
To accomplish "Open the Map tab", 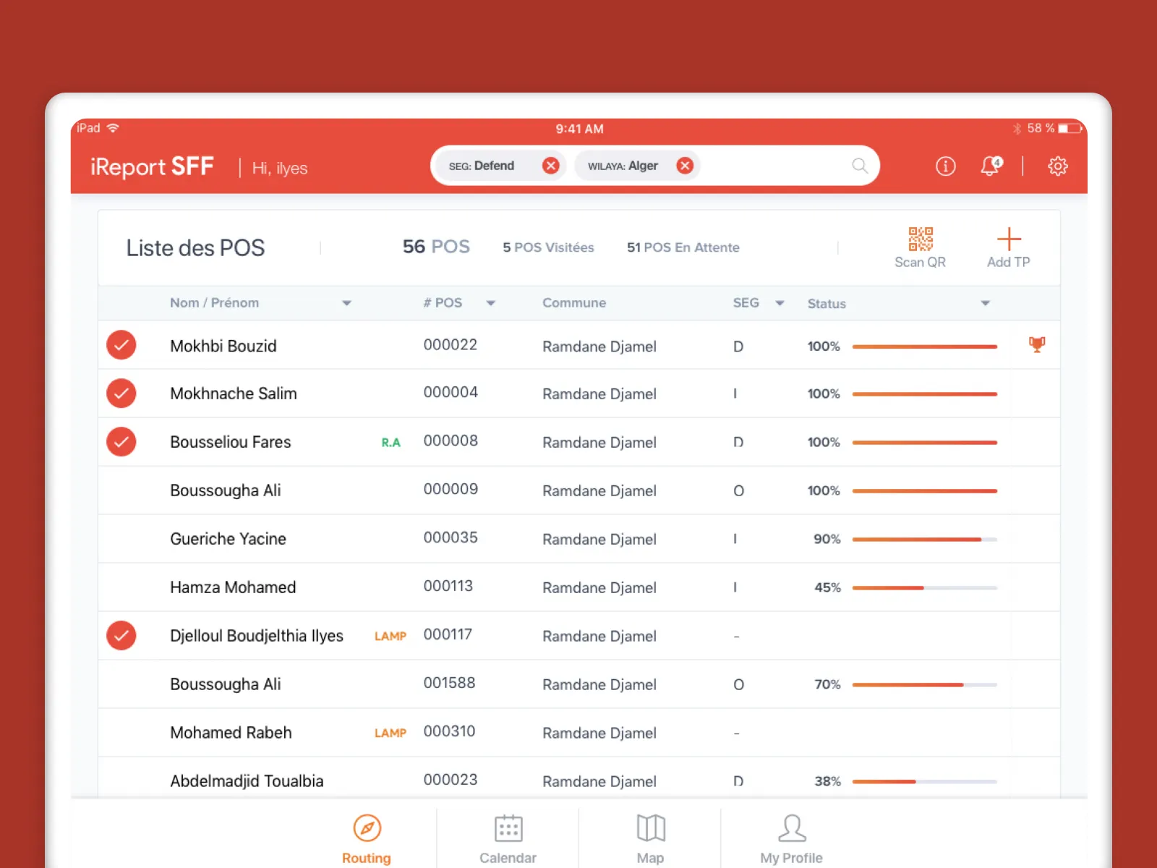I will (650, 838).
